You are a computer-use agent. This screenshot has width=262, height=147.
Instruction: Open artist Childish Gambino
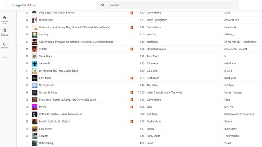click(157, 49)
